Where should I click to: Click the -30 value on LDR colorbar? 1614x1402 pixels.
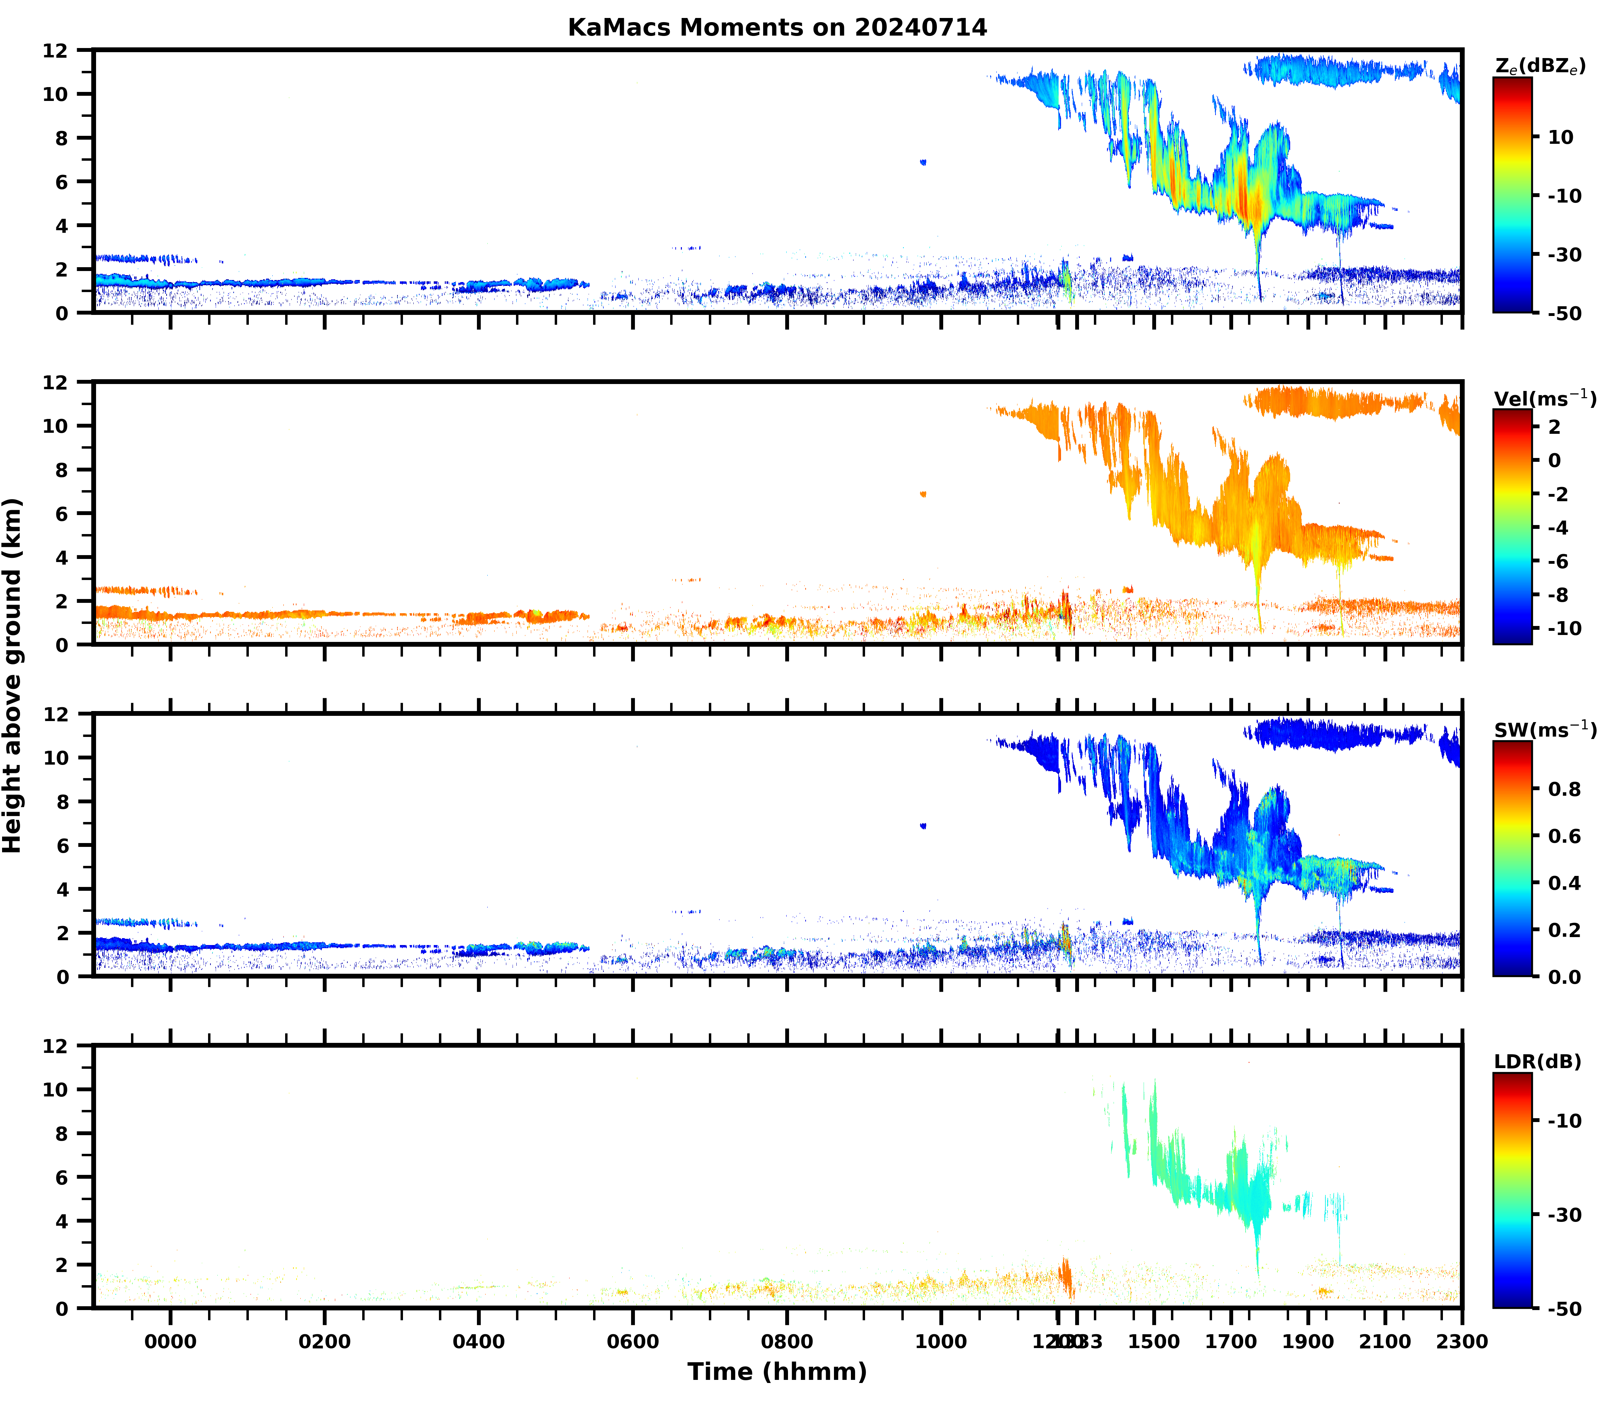tap(1564, 1215)
